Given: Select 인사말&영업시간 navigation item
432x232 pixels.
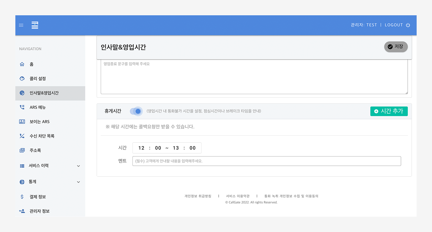Looking at the screenshot, I should pyautogui.click(x=50, y=93).
